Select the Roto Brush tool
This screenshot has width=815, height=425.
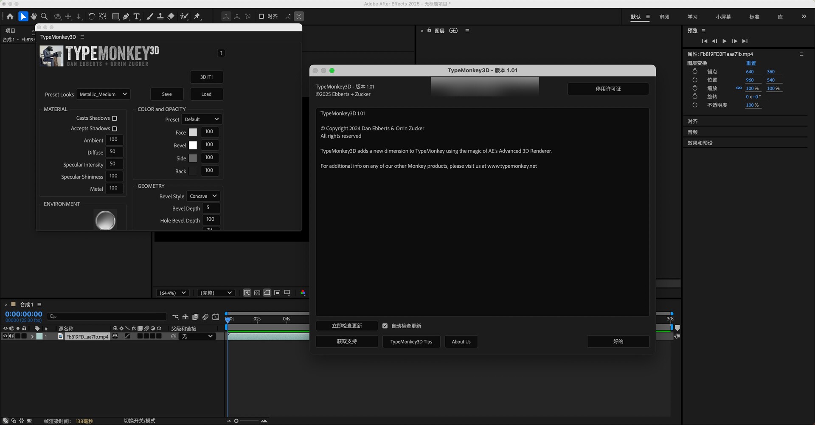[x=184, y=17]
